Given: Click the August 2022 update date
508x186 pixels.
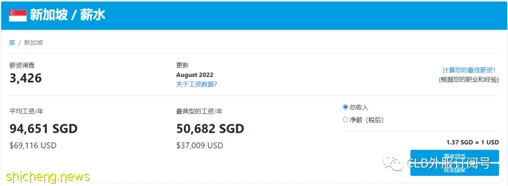Looking at the screenshot, I should click(195, 75).
